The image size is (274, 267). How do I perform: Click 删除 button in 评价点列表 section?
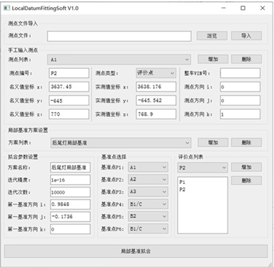[246, 180]
